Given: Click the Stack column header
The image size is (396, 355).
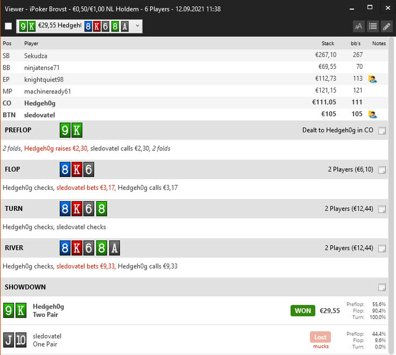Looking at the screenshot, I should point(328,44).
